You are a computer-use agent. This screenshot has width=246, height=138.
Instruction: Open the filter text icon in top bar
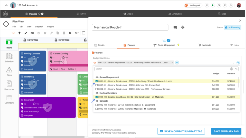pos(225,5)
